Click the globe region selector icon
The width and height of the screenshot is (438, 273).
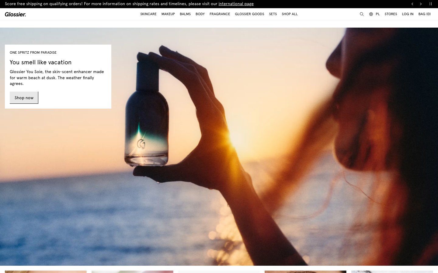click(x=371, y=14)
